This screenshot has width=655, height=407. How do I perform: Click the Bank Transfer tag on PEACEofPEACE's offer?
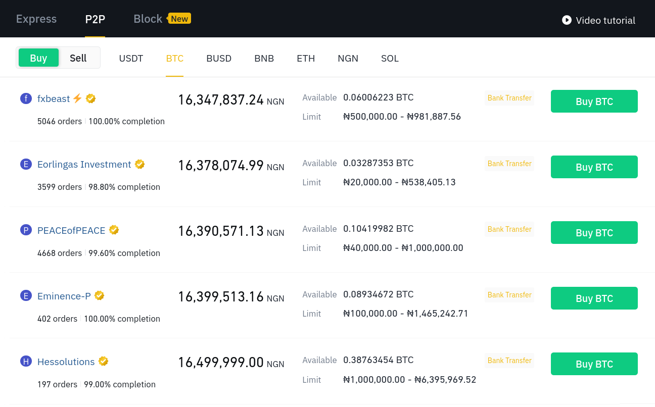tap(509, 229)
